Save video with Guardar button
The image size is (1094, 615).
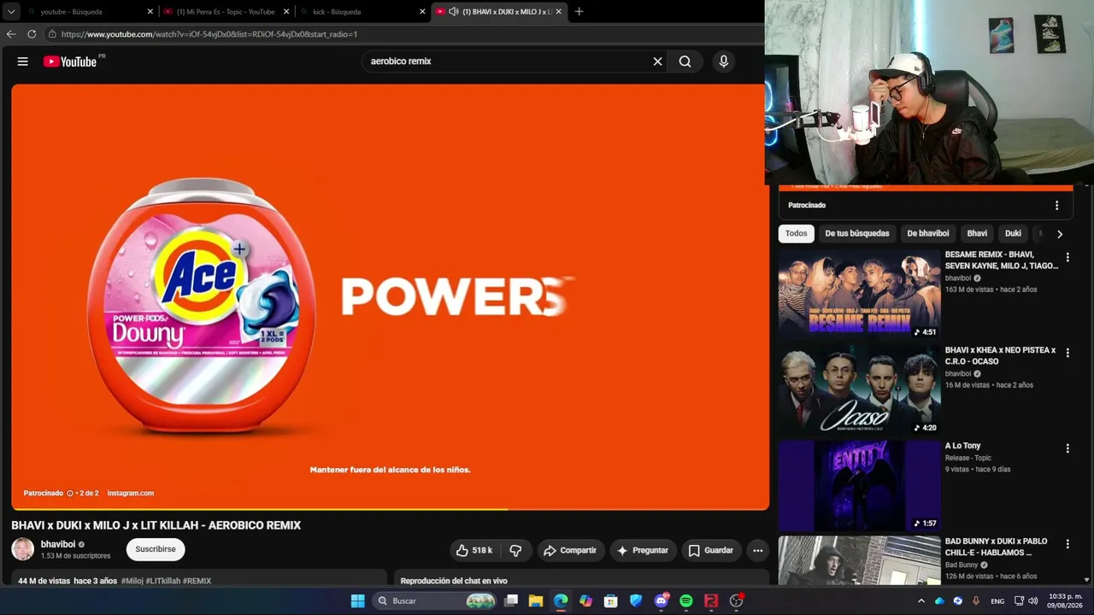click(711, 550)
